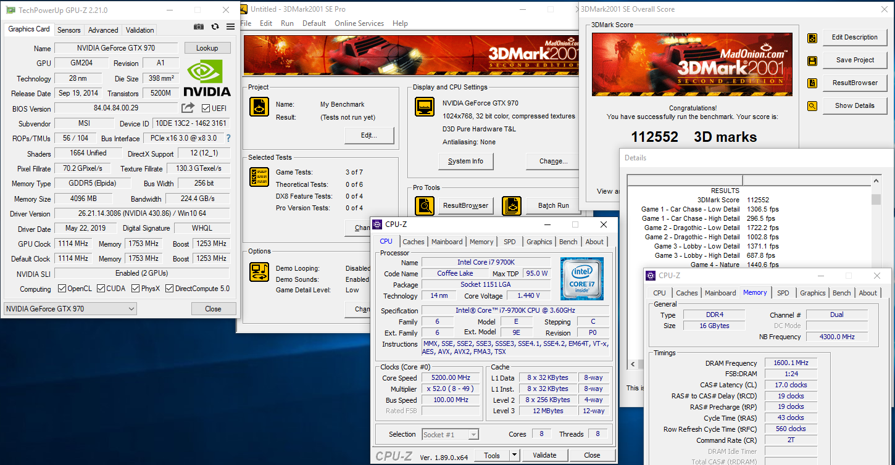Image resolution: width=895 pixels, height=465 pixels.
Task: Open the Help menu in 3DMark
Action: coord(400,23)
